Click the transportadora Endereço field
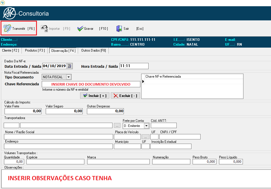The width and height of the screenshot is (271, 189). click(58, 146)
